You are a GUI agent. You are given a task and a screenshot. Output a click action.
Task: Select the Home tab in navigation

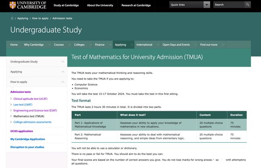[x=14, y=44]
